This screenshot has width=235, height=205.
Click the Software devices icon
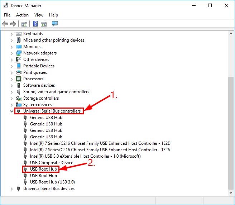pos(19,85)
